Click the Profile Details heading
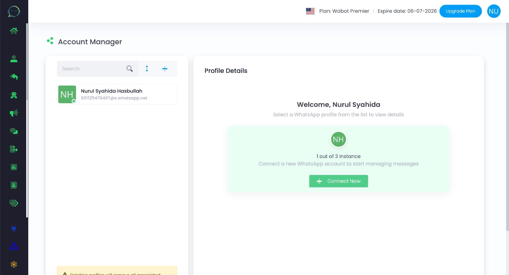 (x=226, y=71)
